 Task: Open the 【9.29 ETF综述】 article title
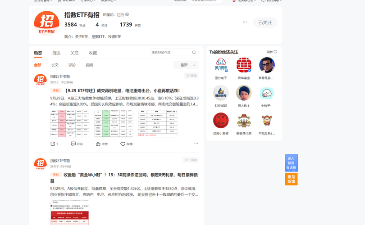122,90
